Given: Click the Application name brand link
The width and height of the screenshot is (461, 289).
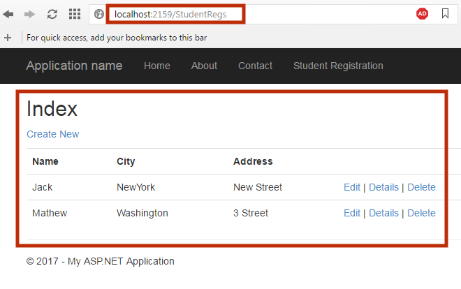Looking at the screenshot, I should tap(74, 66).
